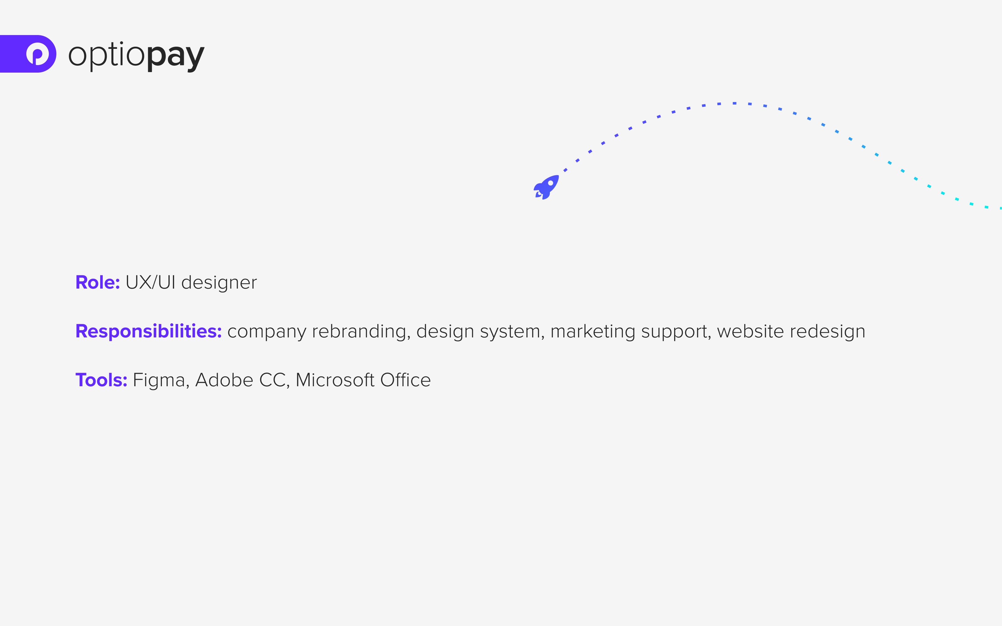Click the dotted trail start beside the rocket
This screenshot has width=1002, height=626.
565,170
